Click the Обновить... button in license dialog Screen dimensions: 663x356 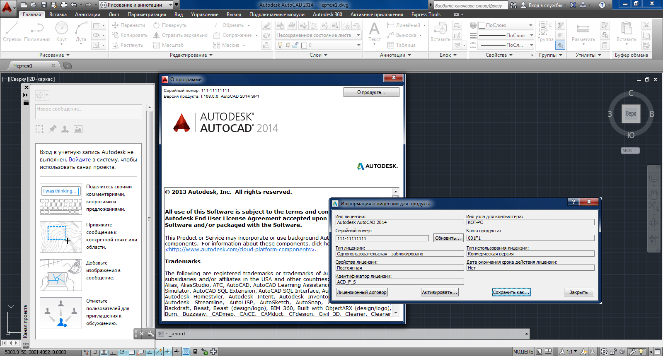coord(448,238)
